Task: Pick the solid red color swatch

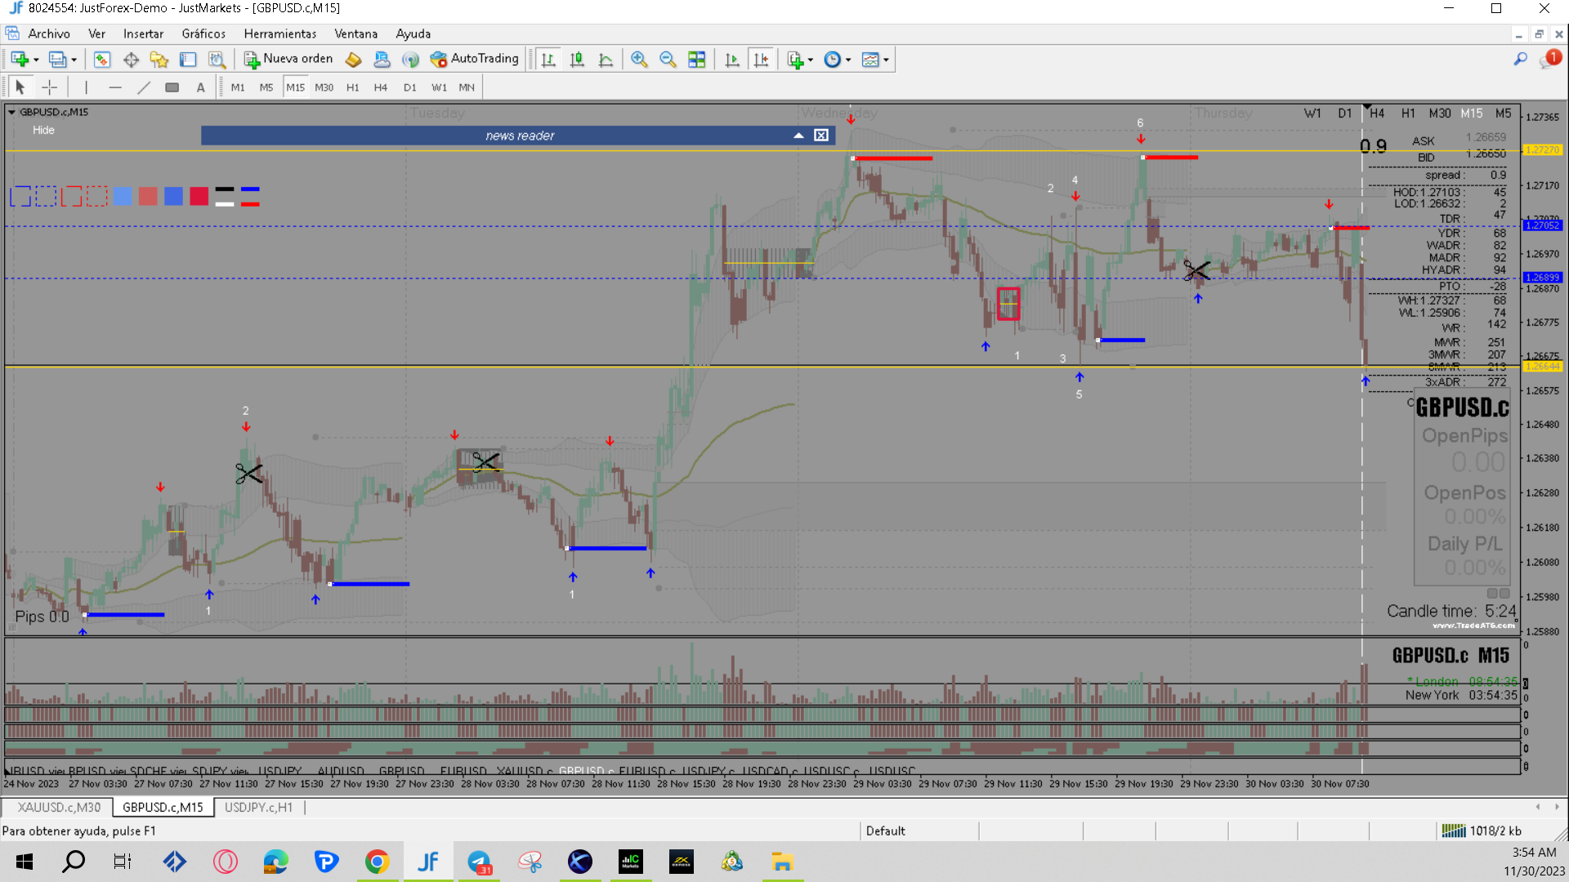Action: [199, 196]
